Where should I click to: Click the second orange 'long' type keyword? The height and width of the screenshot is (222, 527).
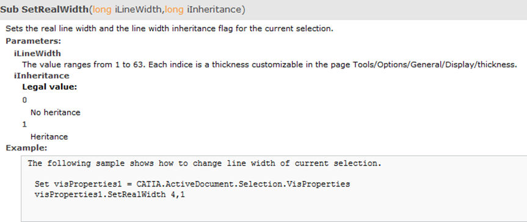[174, 10]
